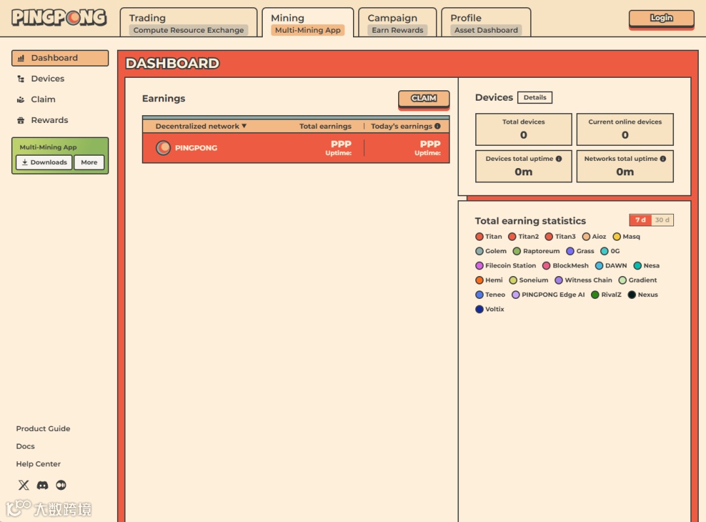The width and height of the screenshot is (706, 522).
Task: Click the PINGPONG logo
Action: [x=59, y=18]
